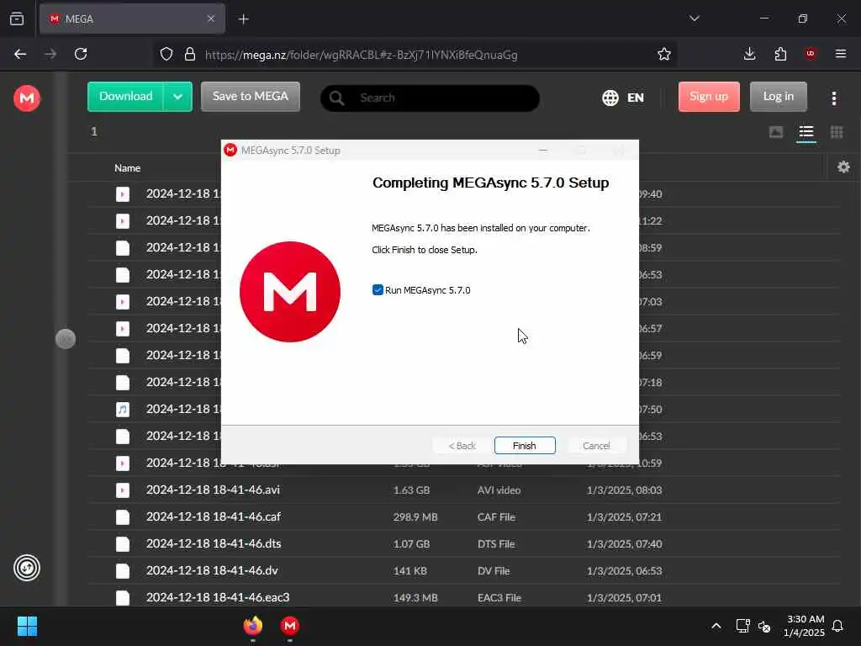Screen dimensions: 861x646
Task: Reload the page
Action: (81, 54)
